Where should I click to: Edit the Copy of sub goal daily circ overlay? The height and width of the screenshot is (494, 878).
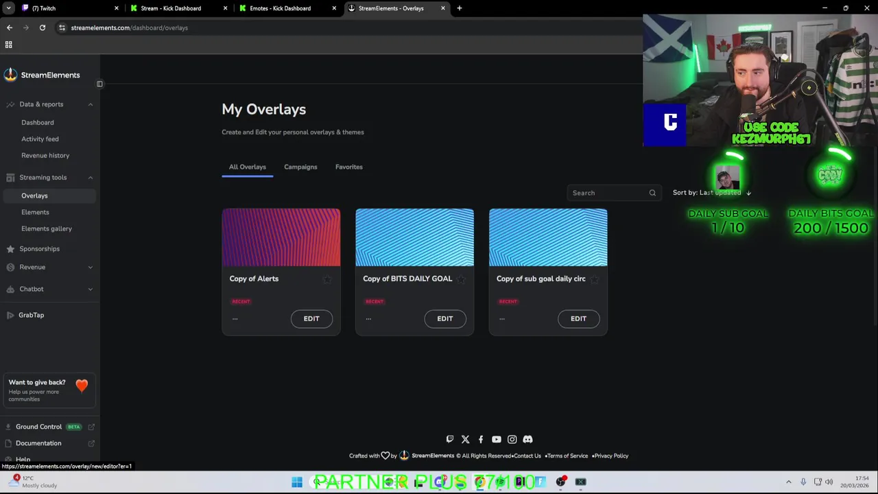click(578, 318)
